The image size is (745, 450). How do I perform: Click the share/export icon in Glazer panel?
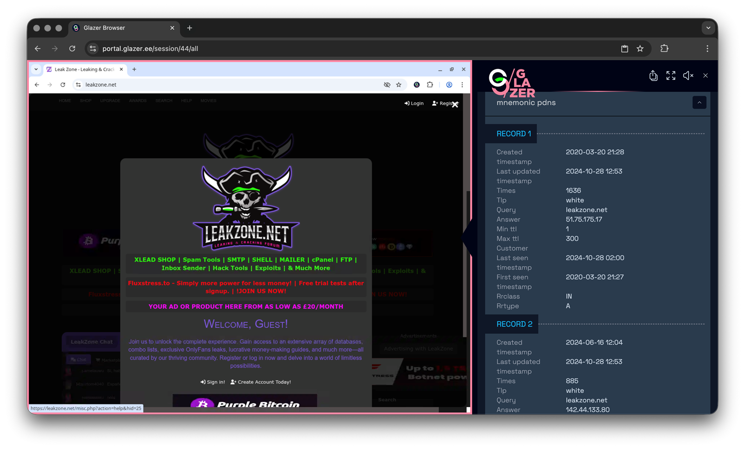pos(653,76)
